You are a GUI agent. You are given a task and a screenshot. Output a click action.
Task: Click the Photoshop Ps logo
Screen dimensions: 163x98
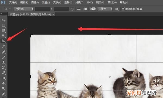coord(3,2)
